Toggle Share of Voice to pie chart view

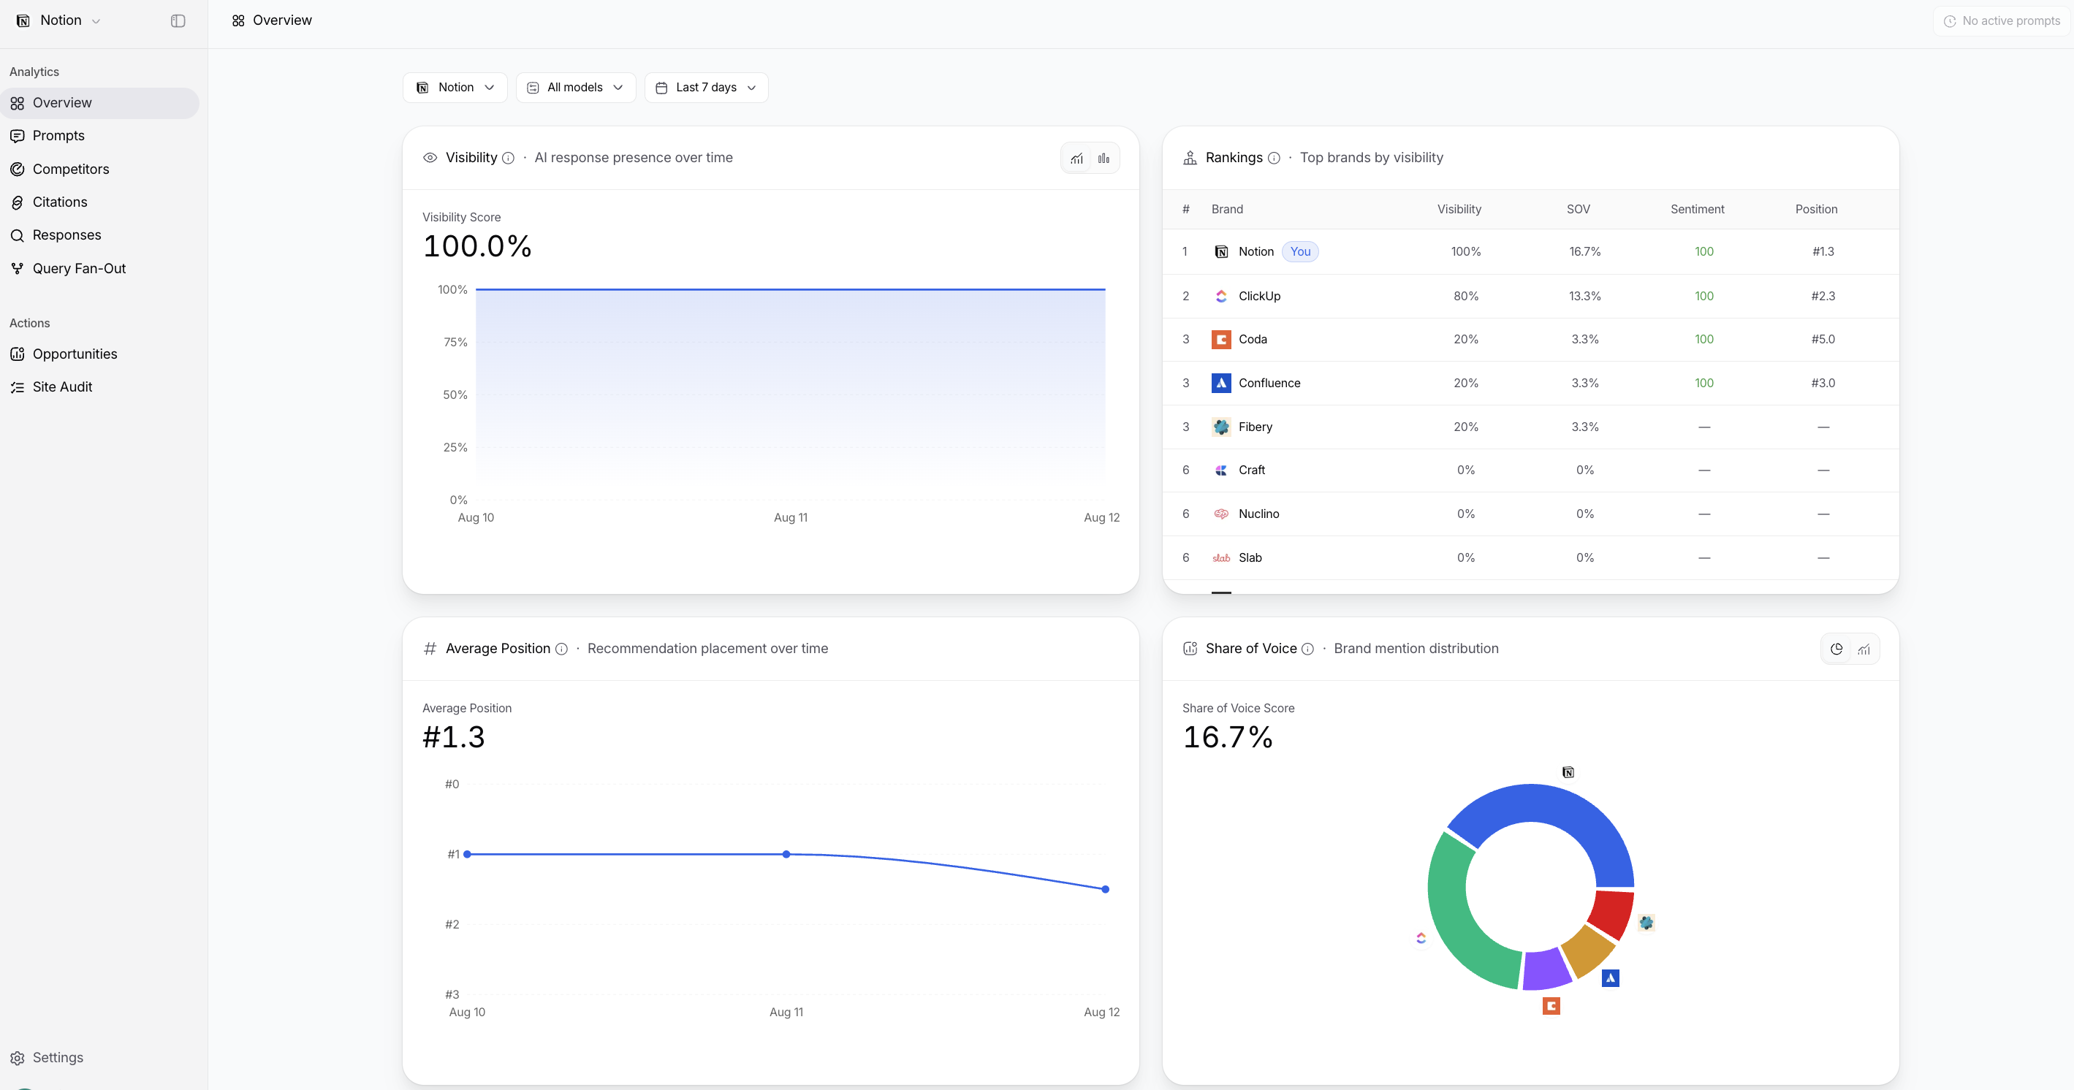1836,649
